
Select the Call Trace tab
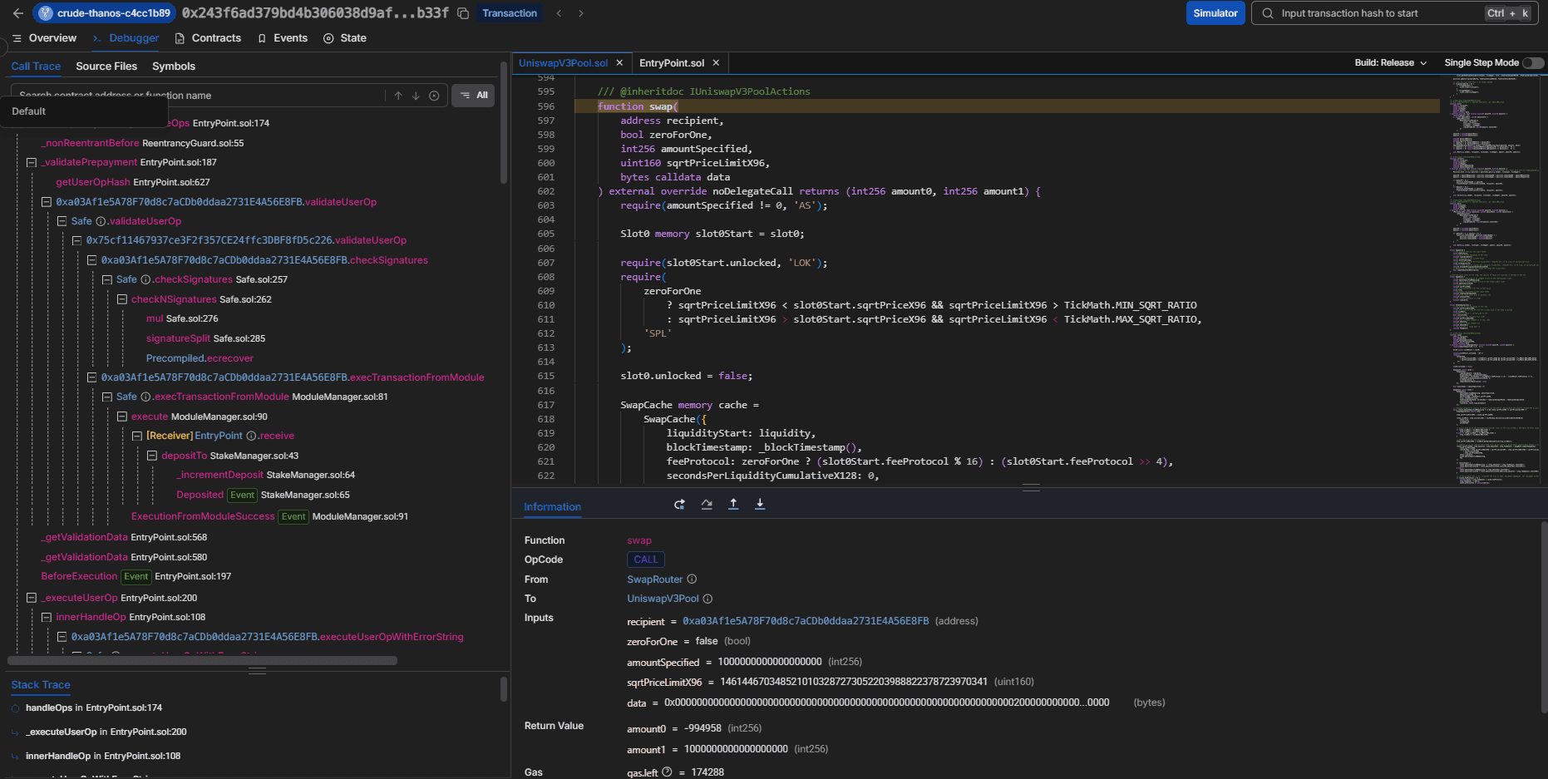coord(36,67)
